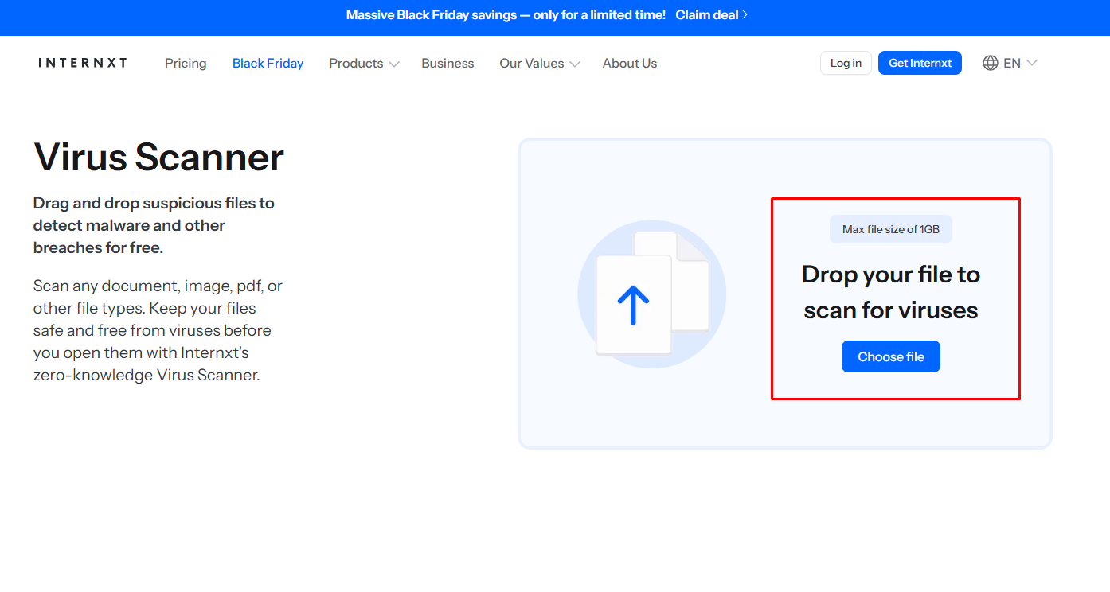Viewport: 1110px width, 592px height.
Task: Click the Virus Scanner heading
Action: click(x=158, y=157)
